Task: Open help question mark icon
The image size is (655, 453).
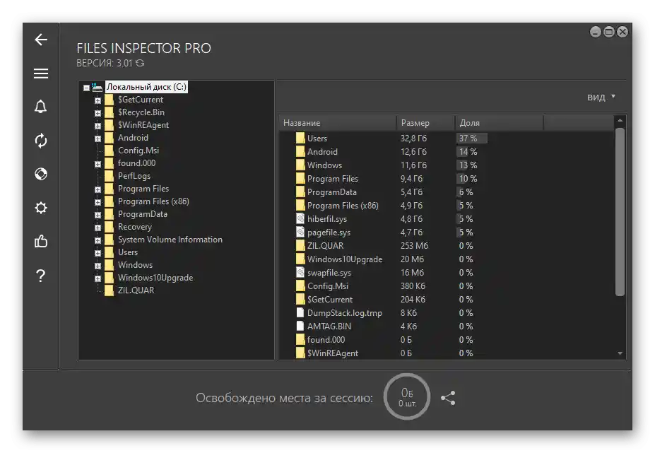Action: click(x=40, y=276)
